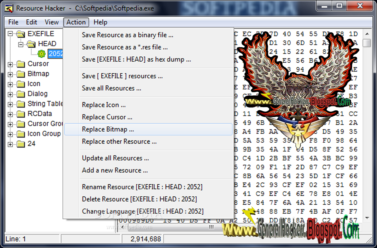Click the green gear icon beside 2052
The height and width of the screenshot is (248, 377).
click(42, 54)
